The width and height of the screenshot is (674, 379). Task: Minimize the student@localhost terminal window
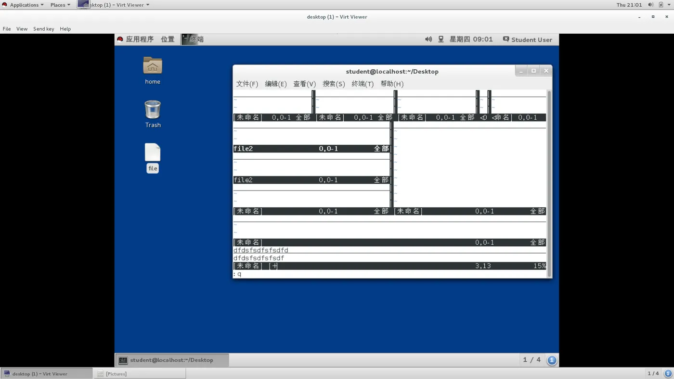point(521,71)
